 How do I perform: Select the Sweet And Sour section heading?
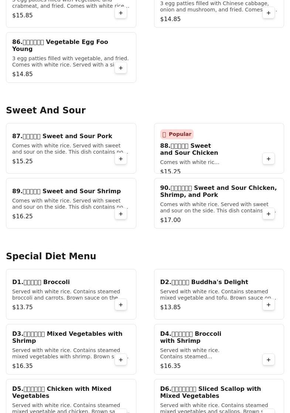click(46, 110)
